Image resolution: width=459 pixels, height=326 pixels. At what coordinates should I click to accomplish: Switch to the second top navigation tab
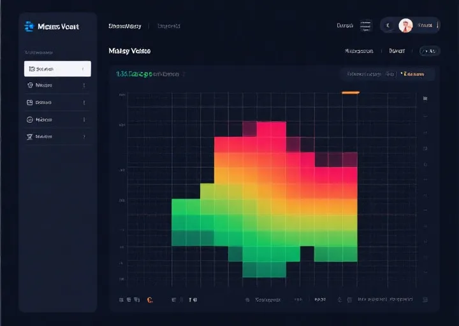169,26
